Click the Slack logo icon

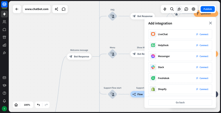(153, 67)
